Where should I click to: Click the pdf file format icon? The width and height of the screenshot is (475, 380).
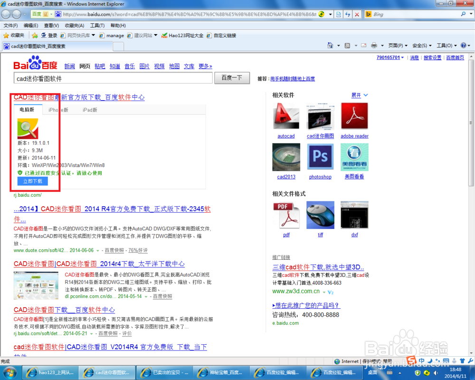click(286, 215)
